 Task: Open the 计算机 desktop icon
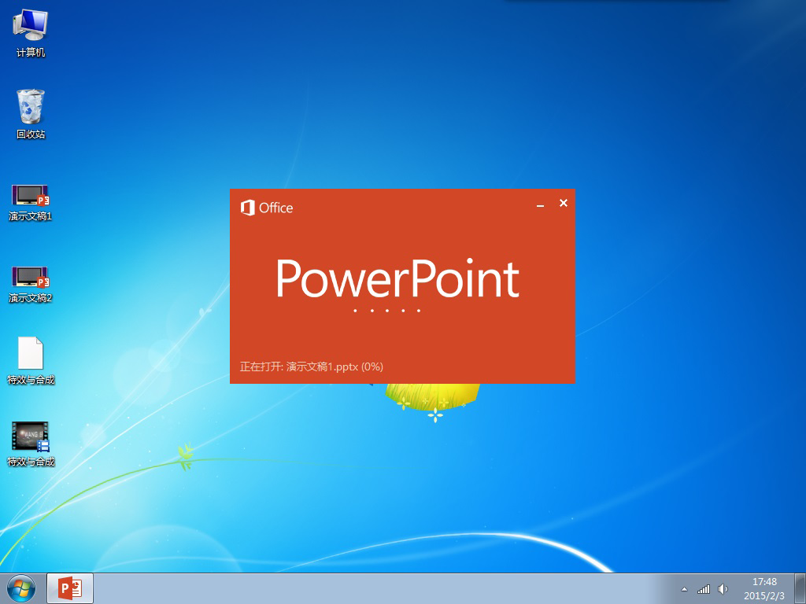[x=31, y=33]
